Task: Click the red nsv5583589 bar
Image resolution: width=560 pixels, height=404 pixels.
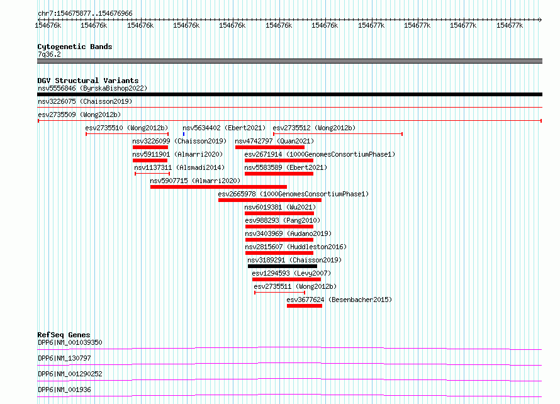Action: (279, 174)
